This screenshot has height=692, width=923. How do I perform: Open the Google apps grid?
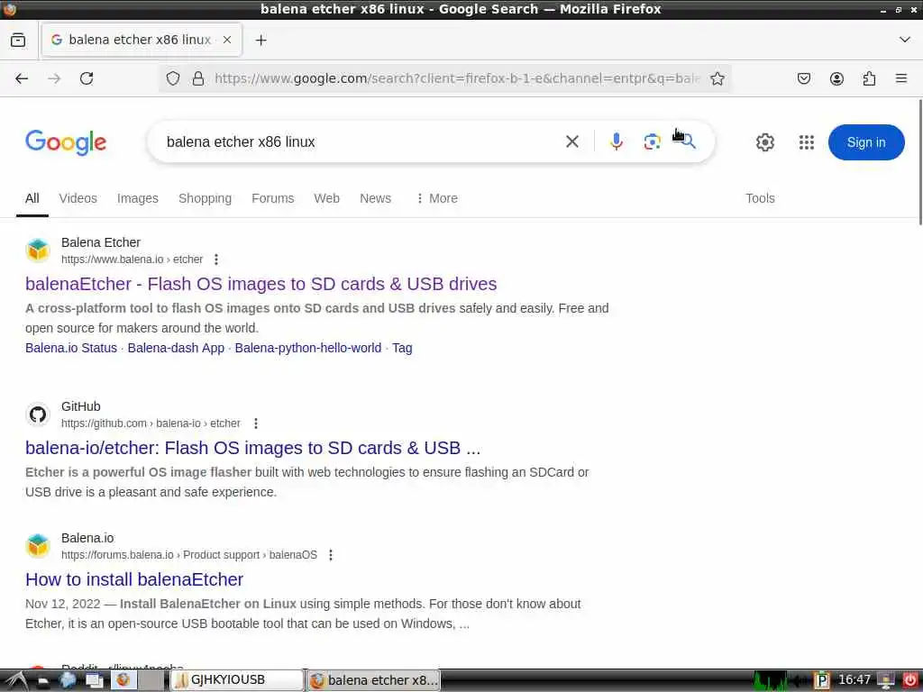point(807,142)
